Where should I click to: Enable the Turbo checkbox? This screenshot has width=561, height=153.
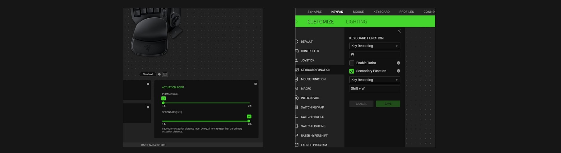352,63
